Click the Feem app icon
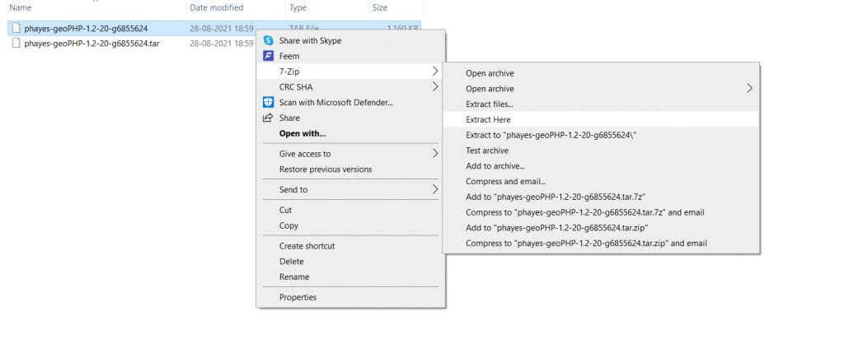The height and width of the screenshot is (362, 844). coord(268,56)
